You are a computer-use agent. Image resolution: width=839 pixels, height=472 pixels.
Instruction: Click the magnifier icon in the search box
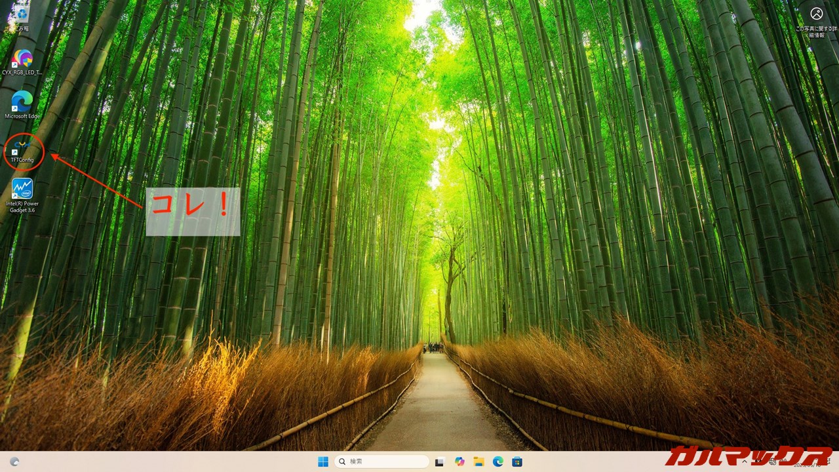(x=342, y=462)
